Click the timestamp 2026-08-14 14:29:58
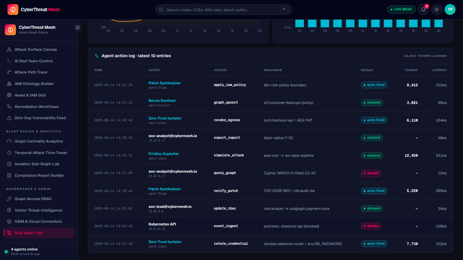 [113, 138]
